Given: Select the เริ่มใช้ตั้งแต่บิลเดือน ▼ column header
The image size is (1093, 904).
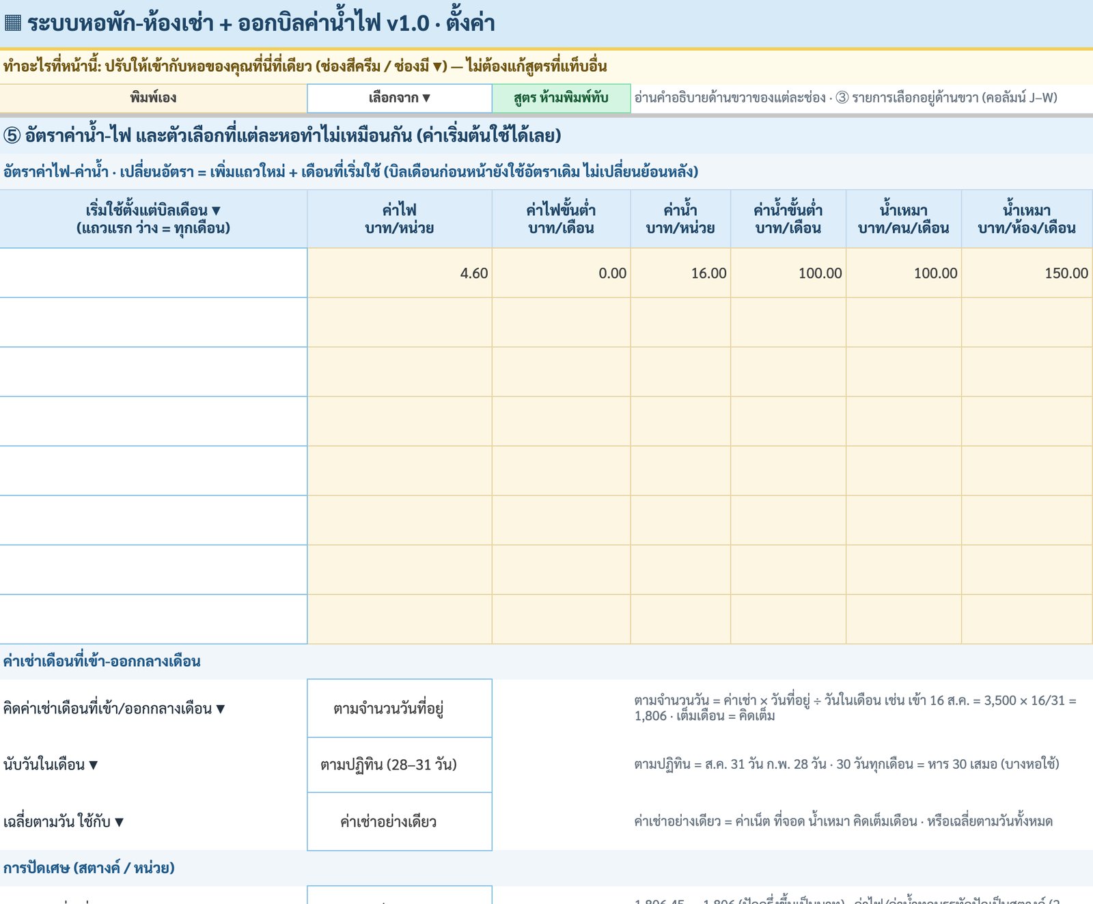Looking at the screenshot, I should click(154, 219).
